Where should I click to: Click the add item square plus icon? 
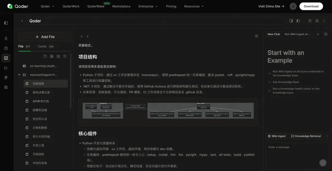(x=51, y=56)
